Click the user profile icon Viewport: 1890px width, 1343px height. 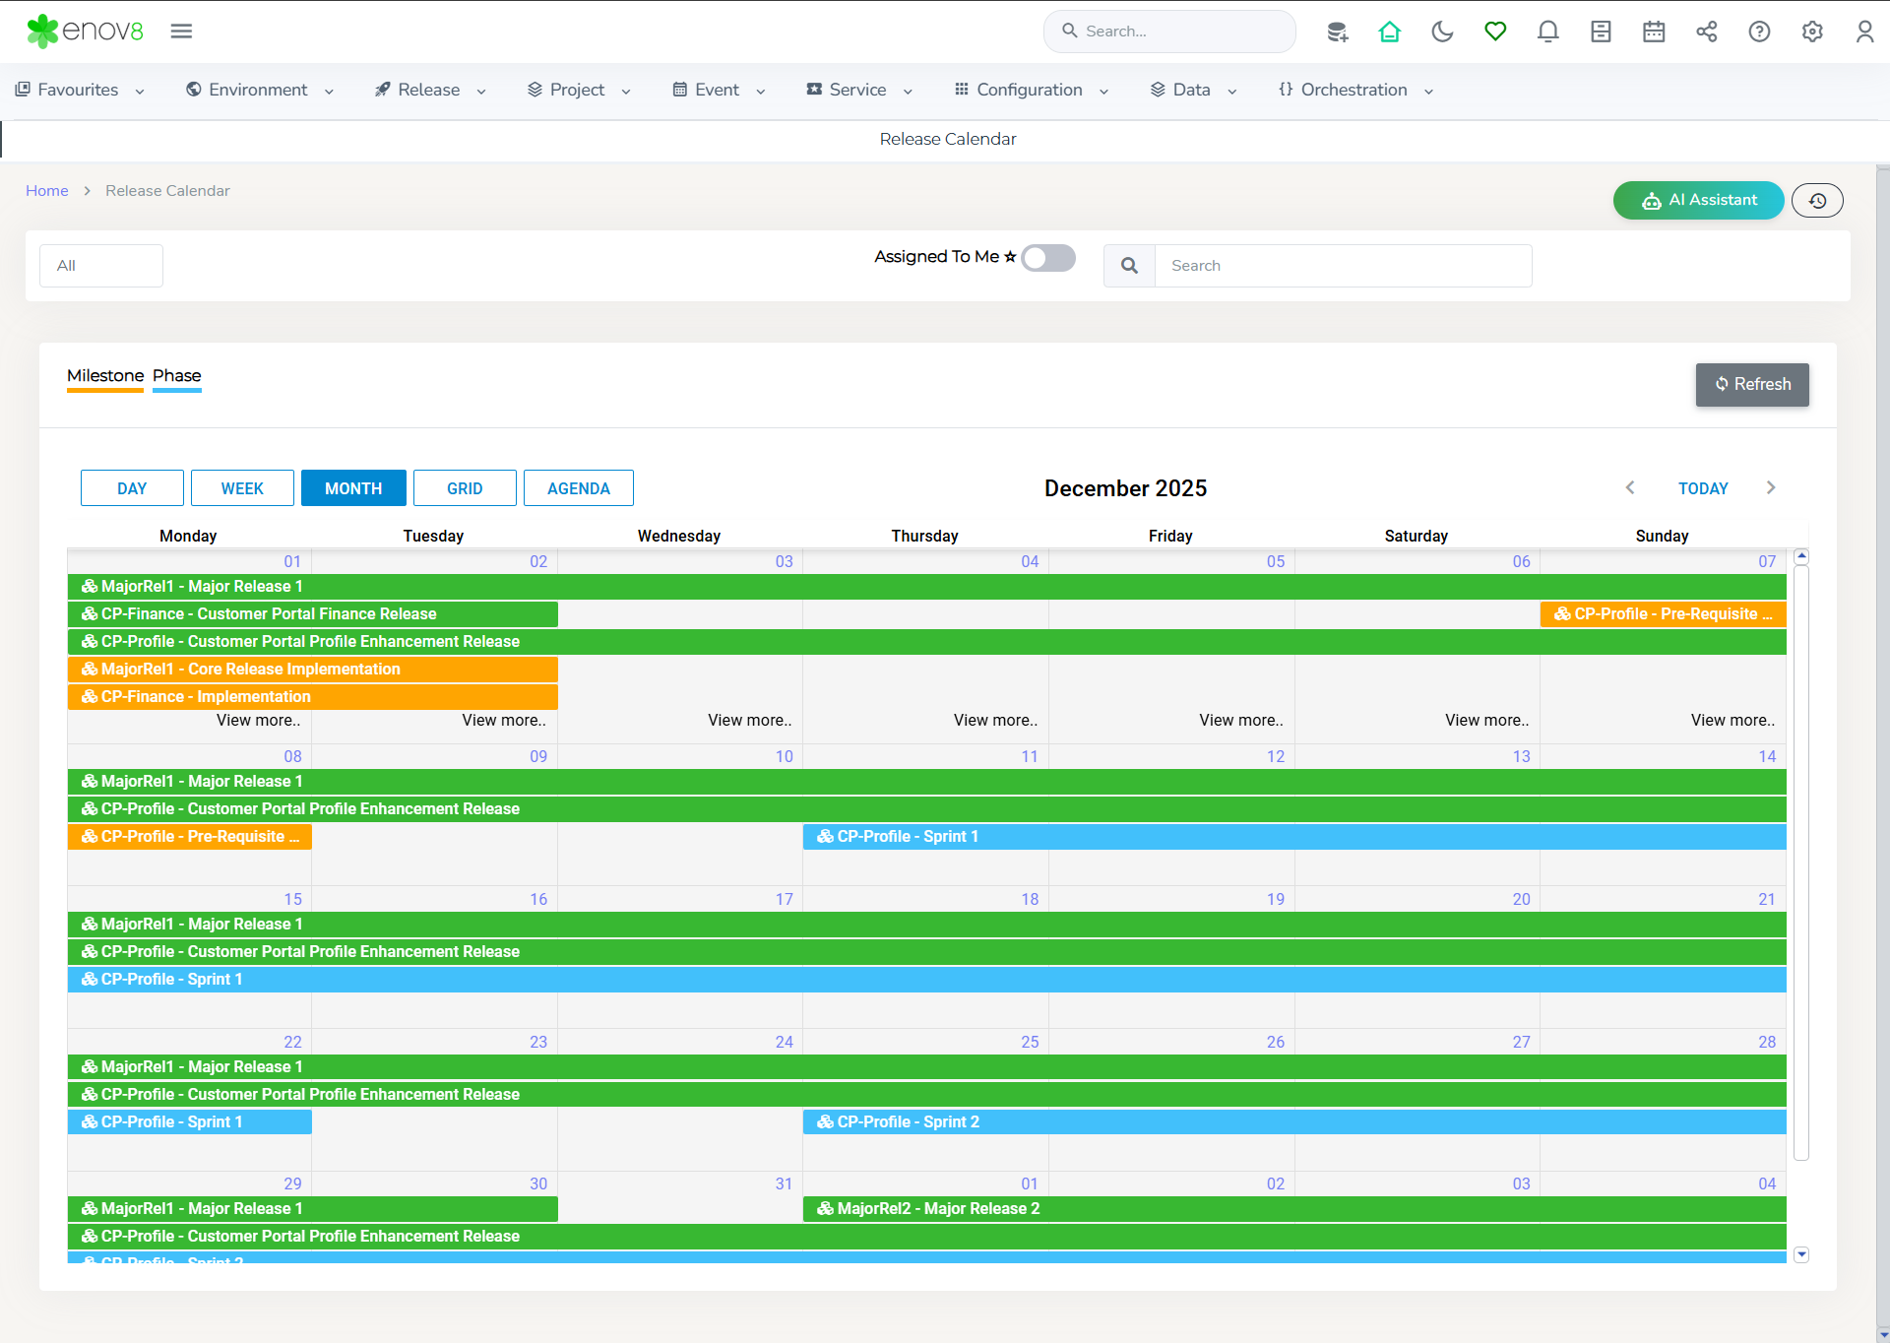coord(1864,32)
